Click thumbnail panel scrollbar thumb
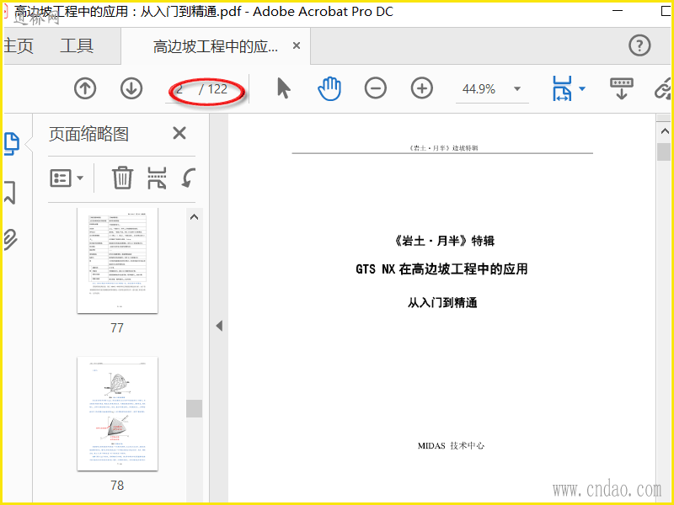Image resolution: width=674 pixels, height=505 pixels. point(195,408)
